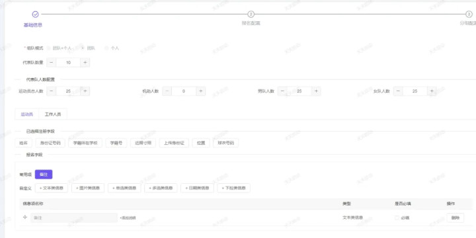
Task: Click the 备注 field name input
Action: pyautogui.click(x=74, y=218)
